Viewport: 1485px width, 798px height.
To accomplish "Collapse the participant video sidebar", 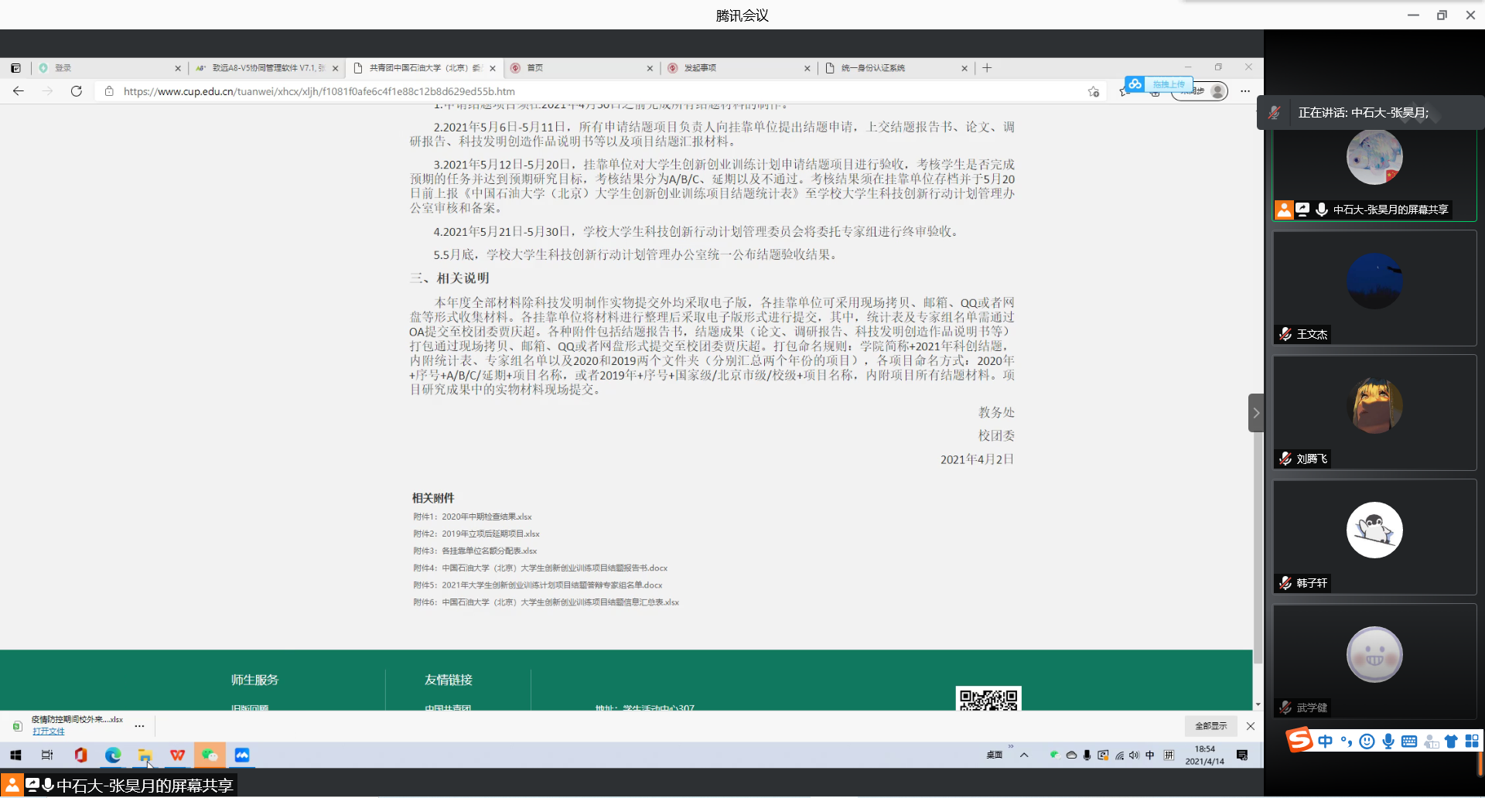I will pos(1257,413).
